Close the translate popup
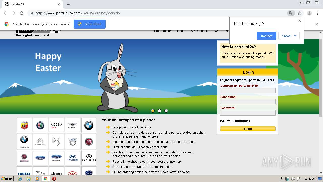 tap(300, 21)
